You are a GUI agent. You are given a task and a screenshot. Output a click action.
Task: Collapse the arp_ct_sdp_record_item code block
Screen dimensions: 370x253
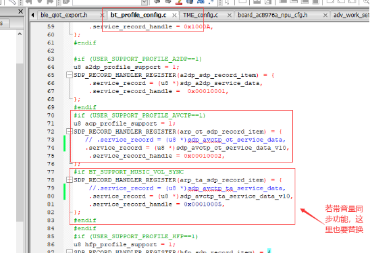click(69, 132)
